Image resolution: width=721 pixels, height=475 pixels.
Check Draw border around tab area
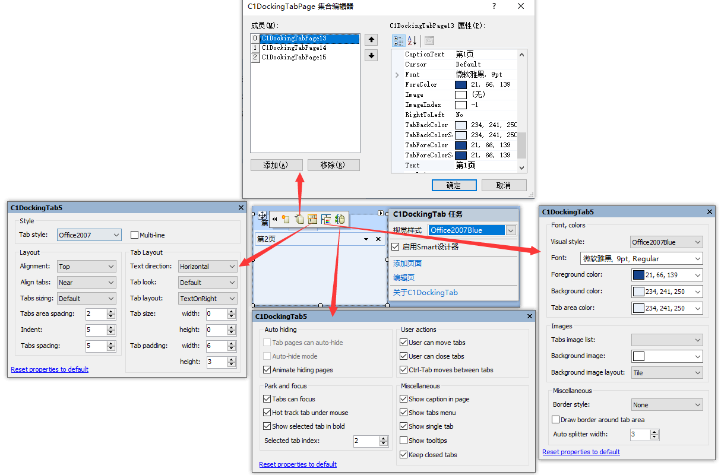pos(555,420)
